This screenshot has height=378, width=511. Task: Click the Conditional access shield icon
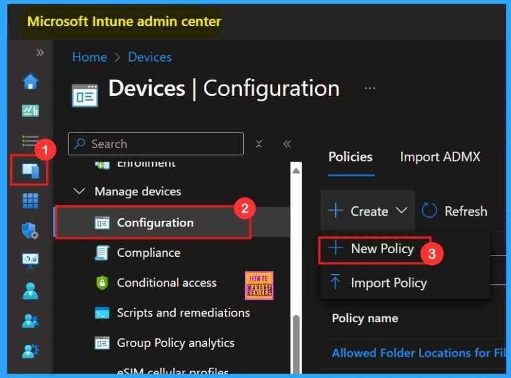coord(102,283)
